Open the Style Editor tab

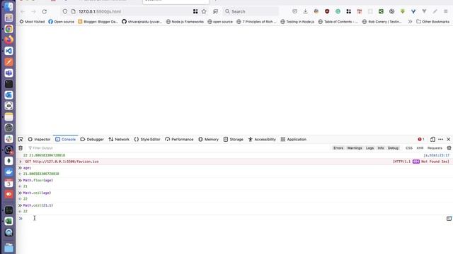coord(147,140)
